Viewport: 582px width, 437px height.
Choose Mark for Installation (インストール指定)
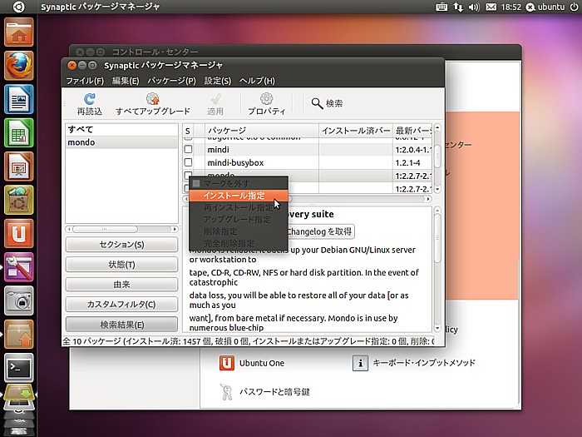pos(239,196)
